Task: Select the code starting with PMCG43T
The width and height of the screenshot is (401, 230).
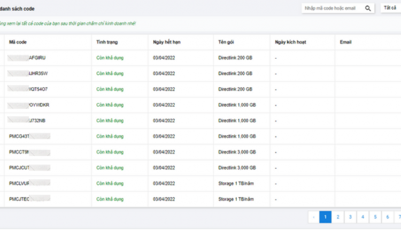Action: [29, 136]
